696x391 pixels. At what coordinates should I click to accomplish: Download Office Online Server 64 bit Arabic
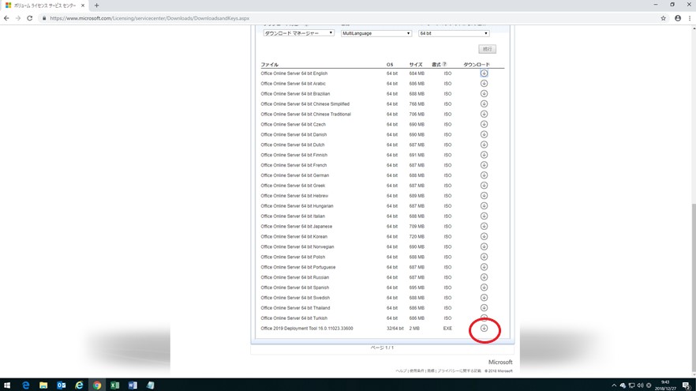click(x=484, y=84)
